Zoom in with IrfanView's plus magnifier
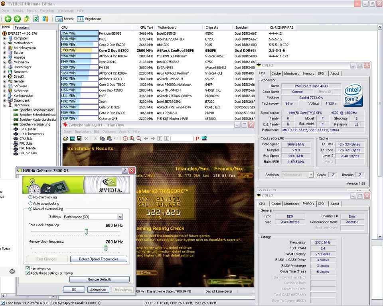This screenshot has width=383, height=306. coord(132,139)
